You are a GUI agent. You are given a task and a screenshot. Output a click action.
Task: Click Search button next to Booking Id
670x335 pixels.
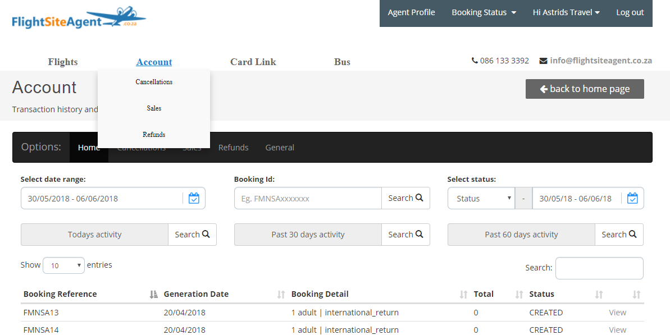coord(405,198)
